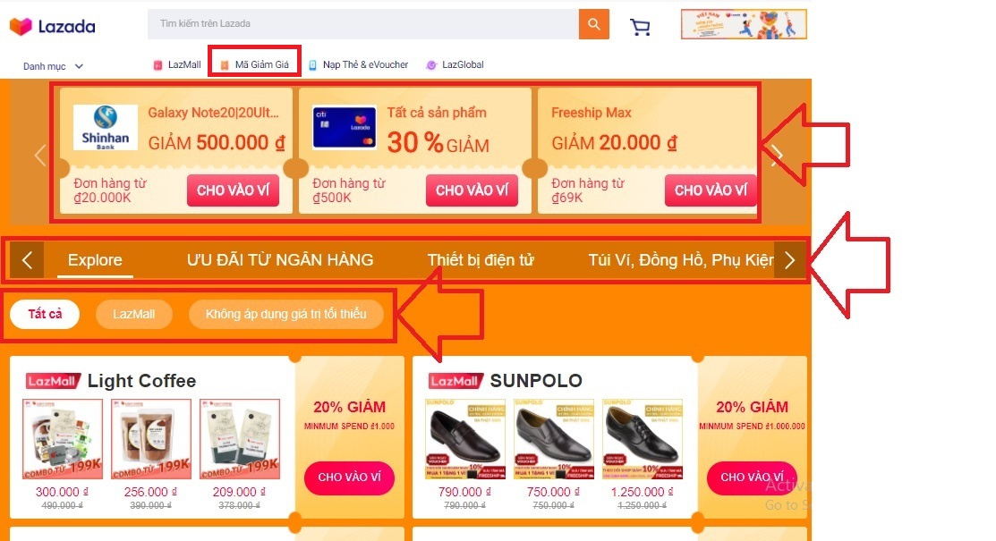996x541 pixels.
Task: Switch to ƯU ĐÃI TỪ NGÂN HÀNG tab
Action: pyautogui.click(x=280, y=260)
